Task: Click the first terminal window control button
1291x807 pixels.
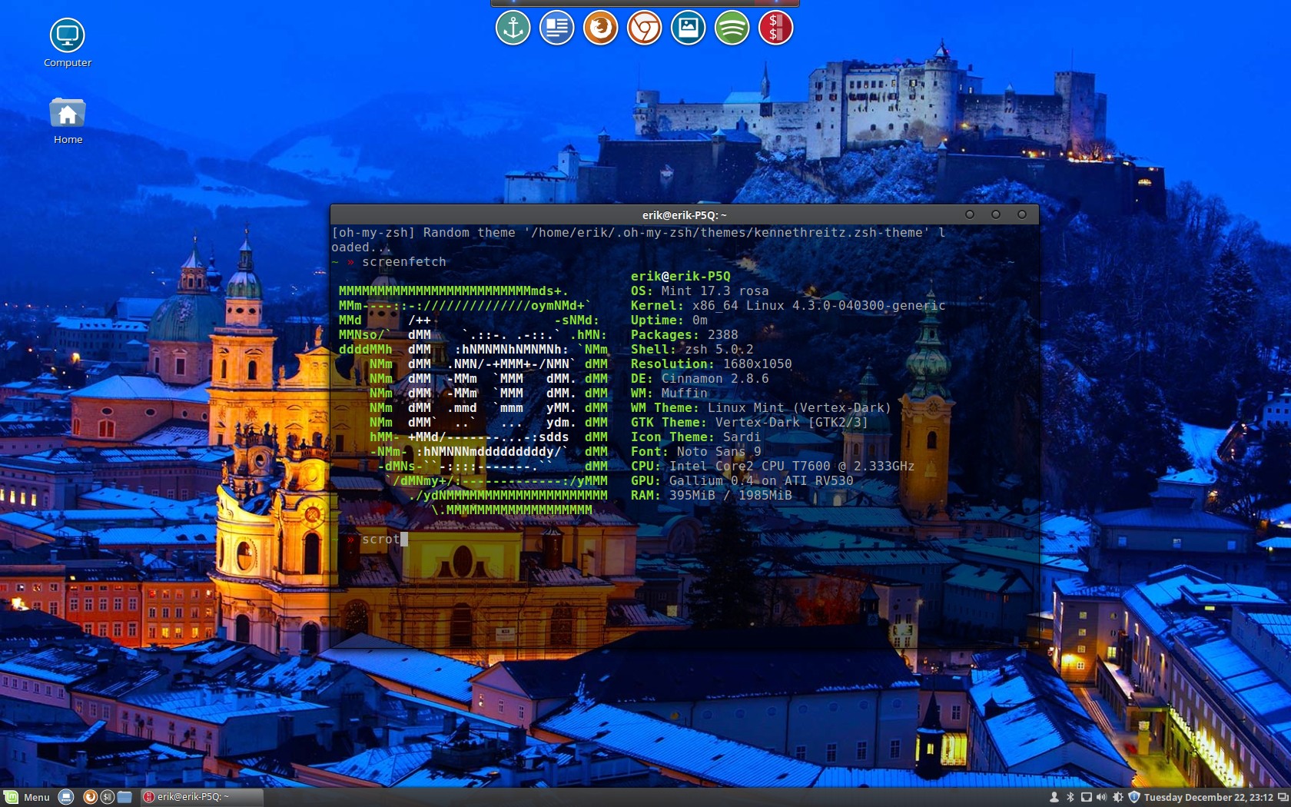Action: click(970, 214)
